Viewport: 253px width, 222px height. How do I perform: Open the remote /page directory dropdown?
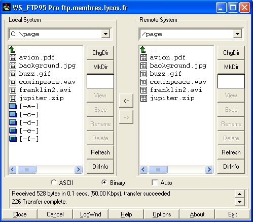[x=237, y=34]
